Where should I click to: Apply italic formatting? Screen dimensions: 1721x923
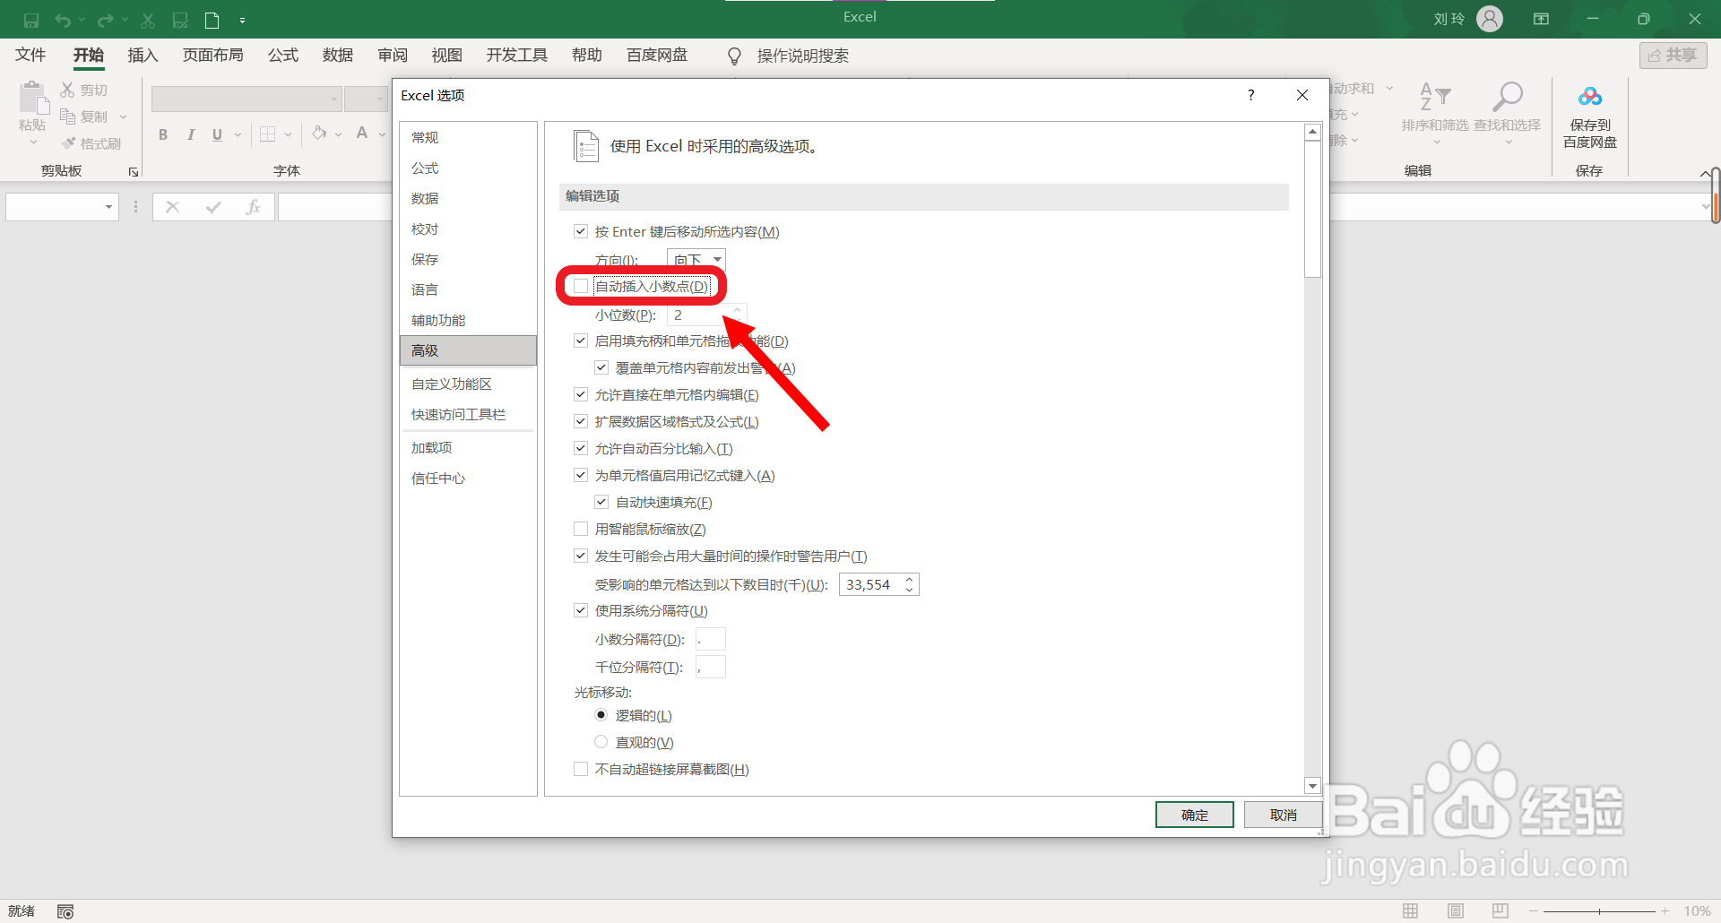[x=190, y=134]
